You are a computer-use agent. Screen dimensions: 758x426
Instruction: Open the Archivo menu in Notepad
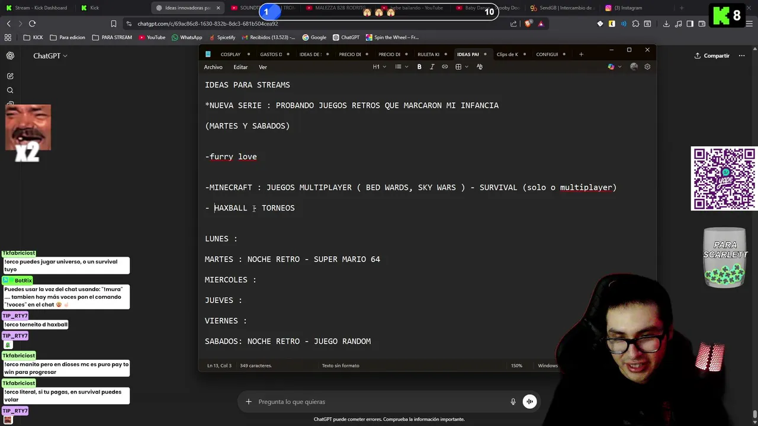point(213,67)
